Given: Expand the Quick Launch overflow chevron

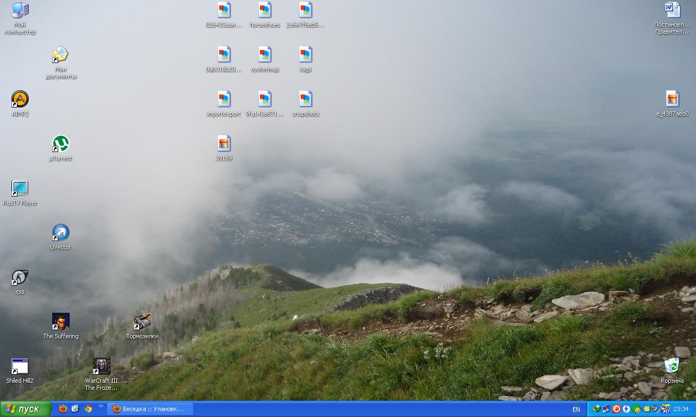Looking at the screenshot, I should click(x=101, y=406).
